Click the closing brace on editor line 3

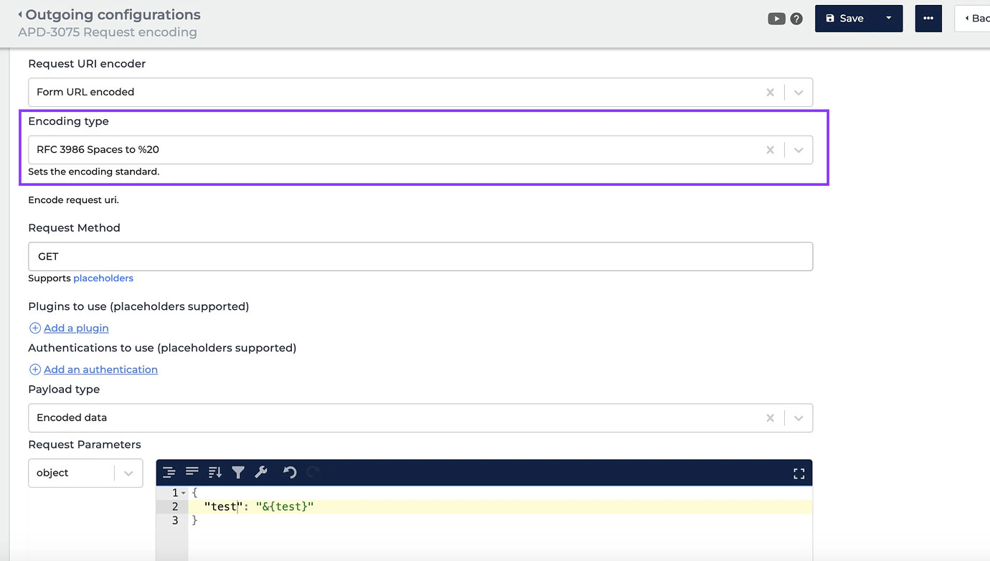pos(194,520)
